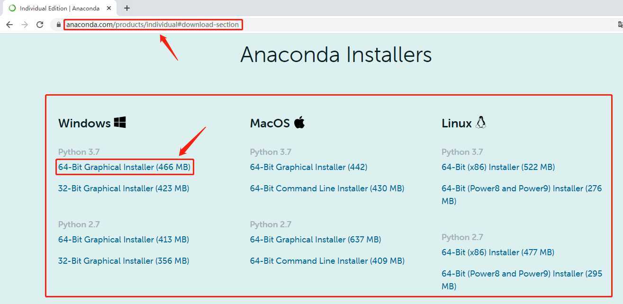
Task: Download Windows Python 3.7 64-Bit Graphical Installer
Action: (x=124, y=167)
